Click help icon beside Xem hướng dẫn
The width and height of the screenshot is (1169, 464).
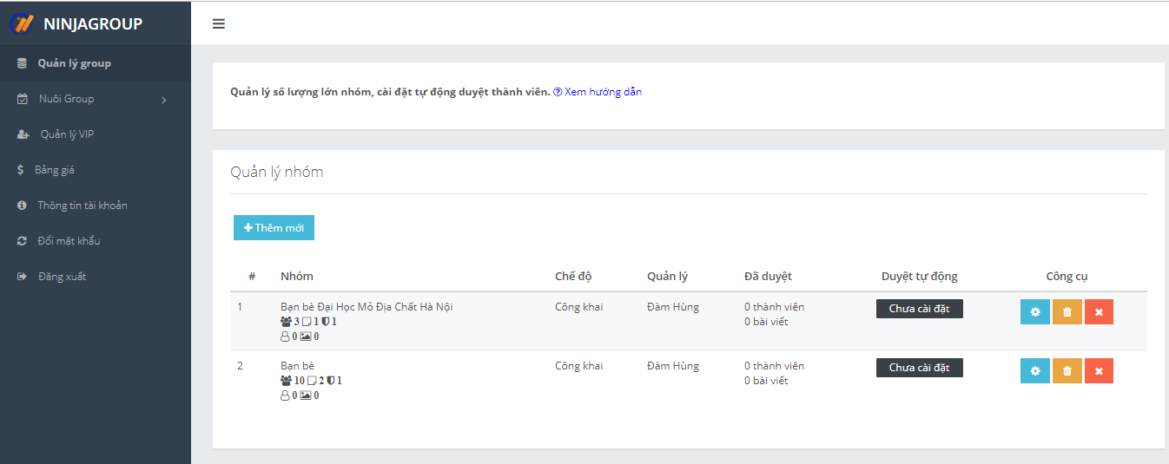point(558,92)
